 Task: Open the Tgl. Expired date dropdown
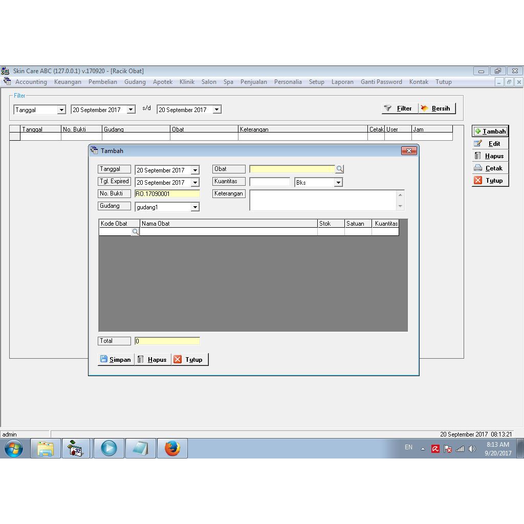195,182
